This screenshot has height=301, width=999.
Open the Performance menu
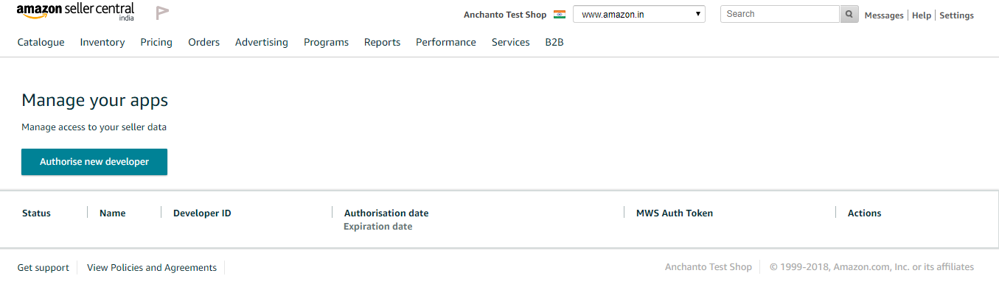446,43
